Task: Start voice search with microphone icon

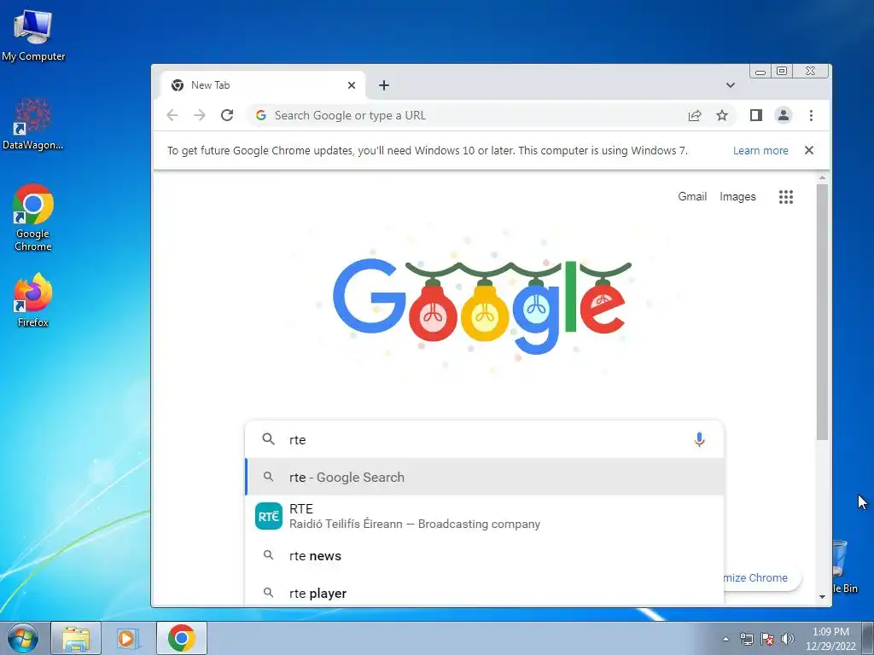Action: (x=699, y=439)
